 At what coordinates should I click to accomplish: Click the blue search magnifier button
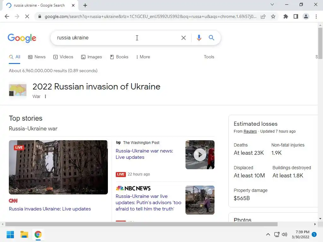[x=211, y=38]
